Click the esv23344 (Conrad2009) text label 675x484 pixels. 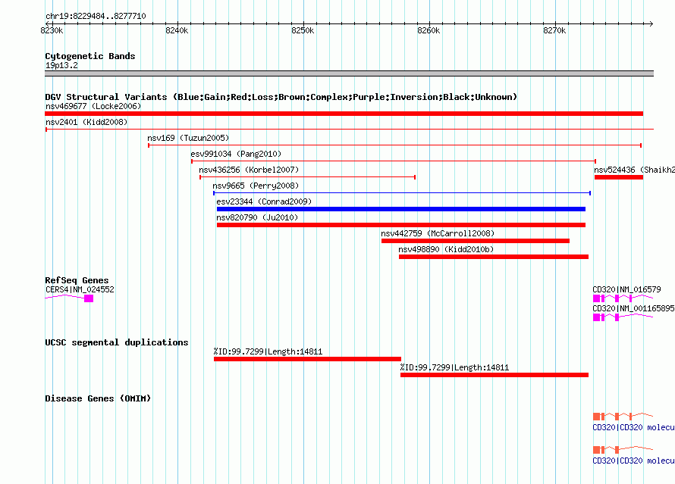pyautogui.click(x=264, y=201)
